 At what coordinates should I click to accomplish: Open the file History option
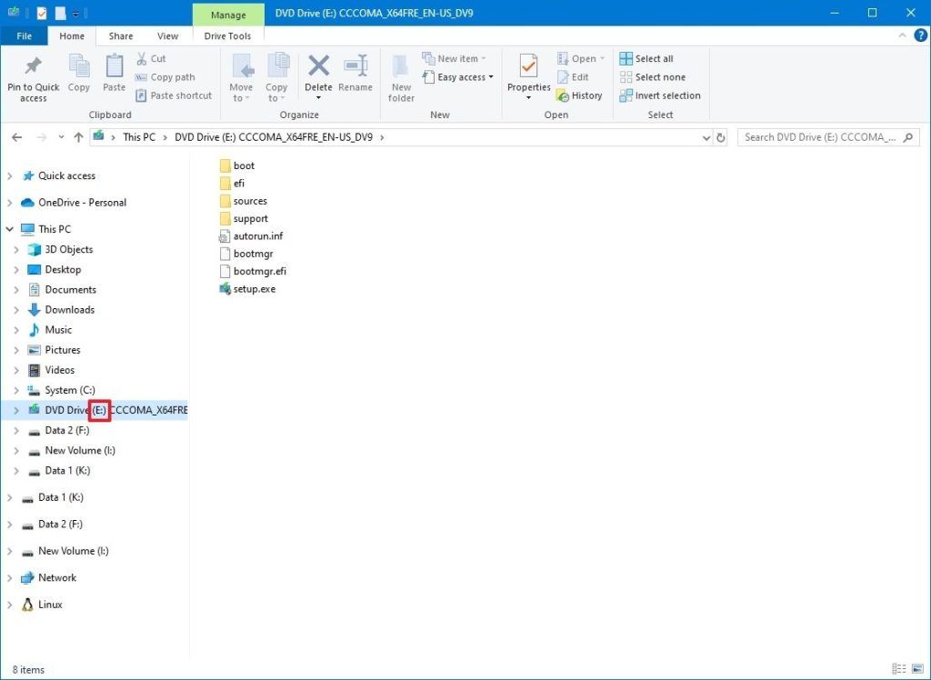tap(579, 95)
